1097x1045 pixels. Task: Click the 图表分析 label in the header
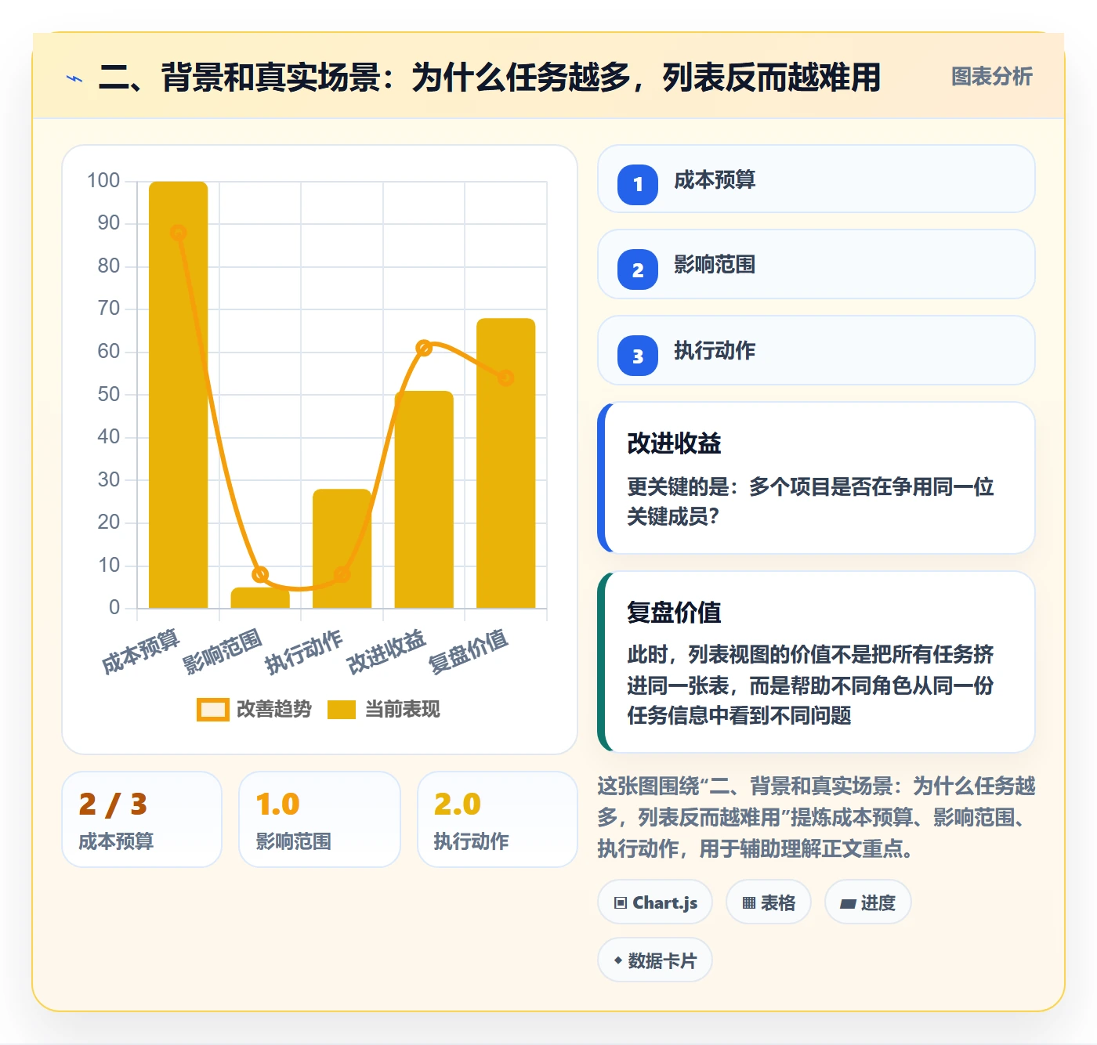(992, 77)
